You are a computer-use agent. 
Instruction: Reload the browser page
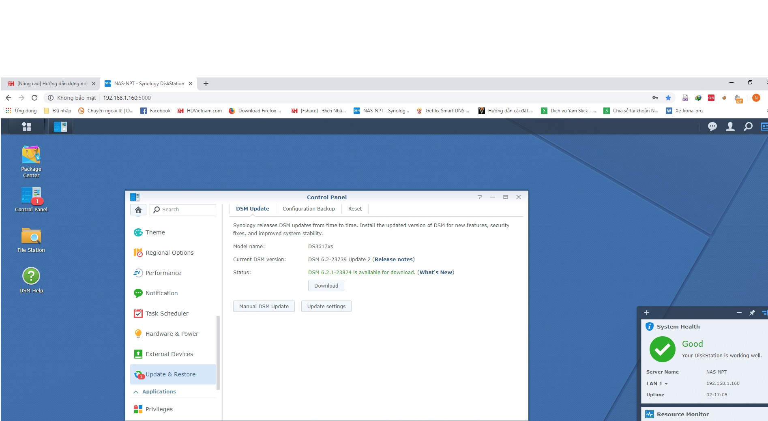[34, 98]
